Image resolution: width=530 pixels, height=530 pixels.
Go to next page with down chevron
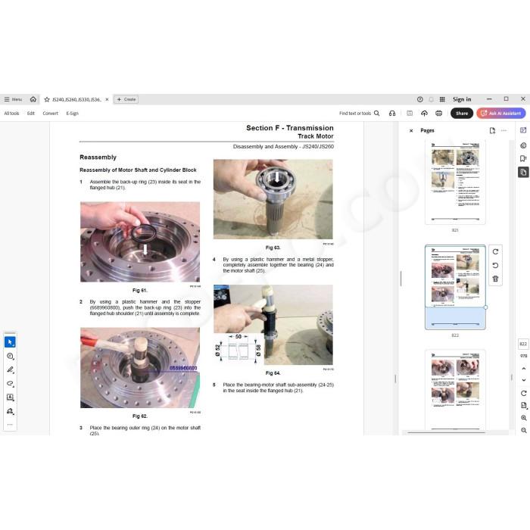[x=524, y=380]
